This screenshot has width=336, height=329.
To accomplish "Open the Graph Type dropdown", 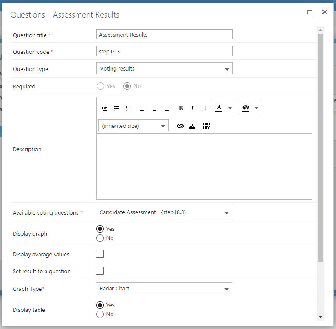I will [x=164, y=288].
